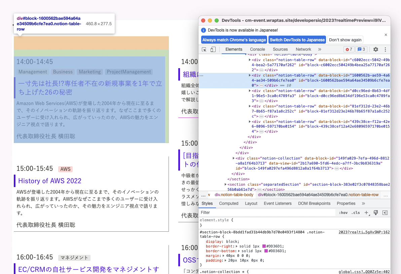Activate the inspect element picker icon

204,50
